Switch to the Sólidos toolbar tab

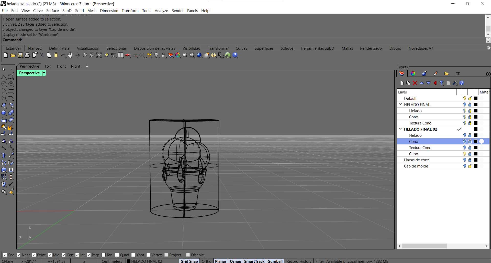(287, 48)
